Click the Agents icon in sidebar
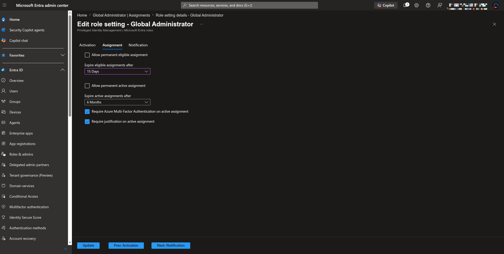504x254 pixels. (x=3, y=123)
